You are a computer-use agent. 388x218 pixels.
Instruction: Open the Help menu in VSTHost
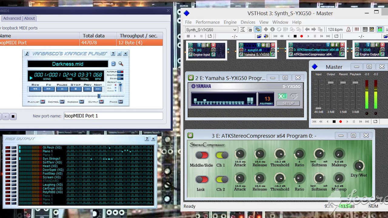click(x=297, y=22)
